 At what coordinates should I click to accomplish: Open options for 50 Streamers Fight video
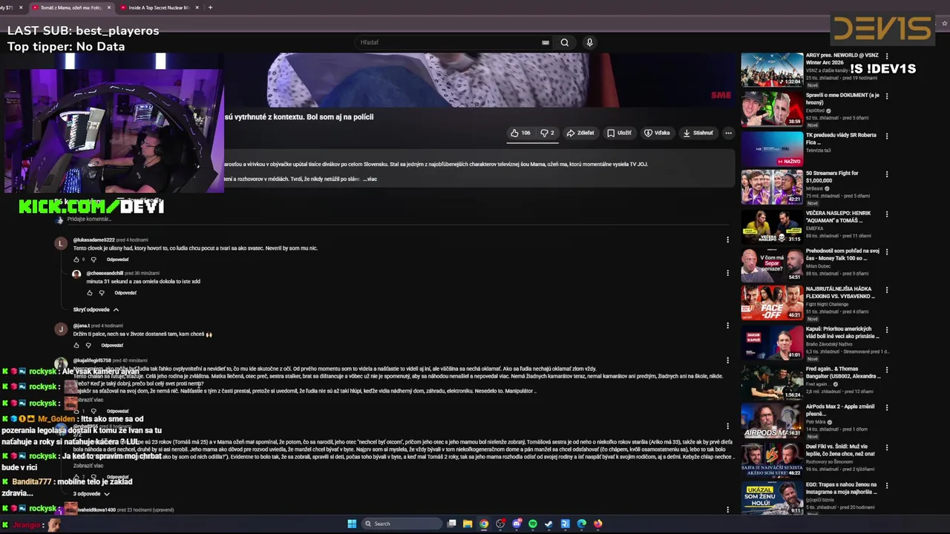click(886, 174)
